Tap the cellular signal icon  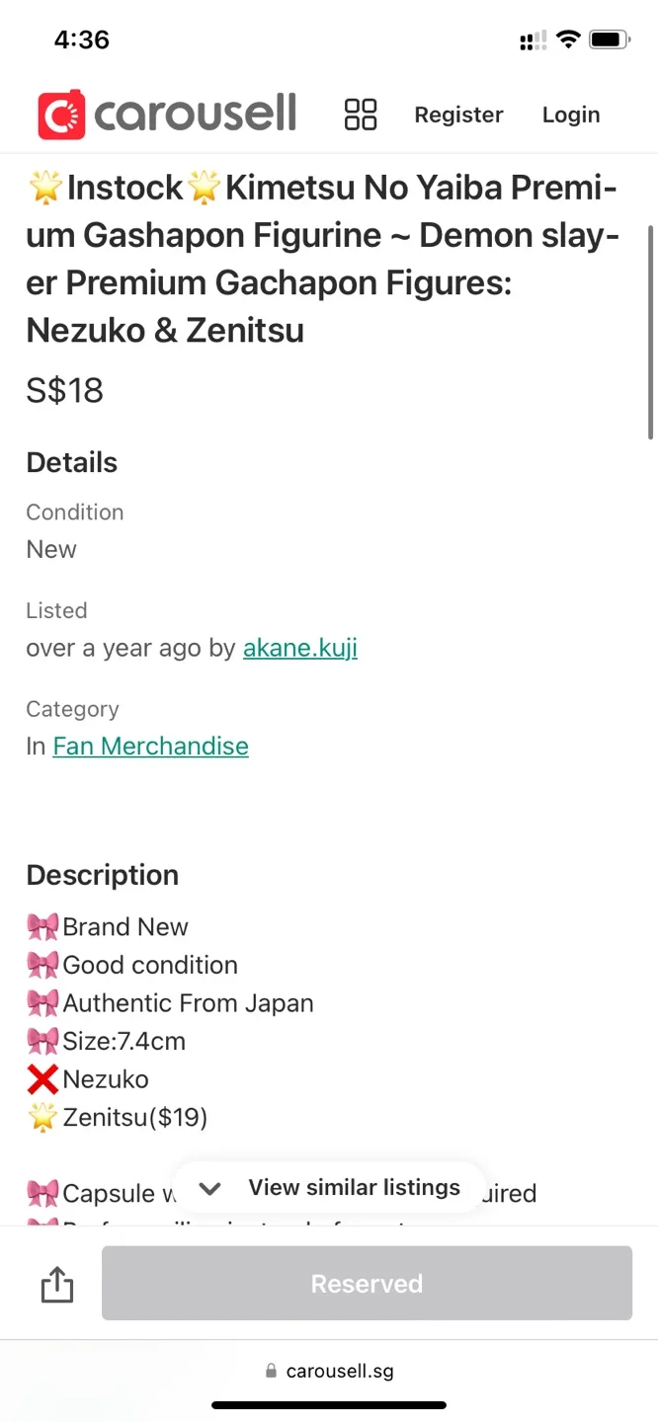point(531,40)
